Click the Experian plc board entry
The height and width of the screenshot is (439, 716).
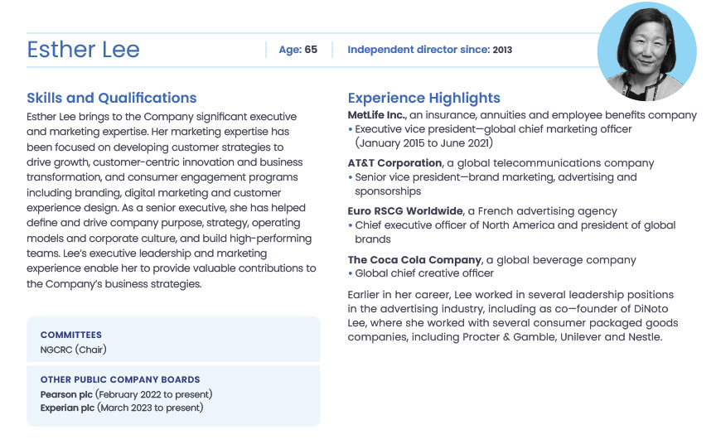121,408
